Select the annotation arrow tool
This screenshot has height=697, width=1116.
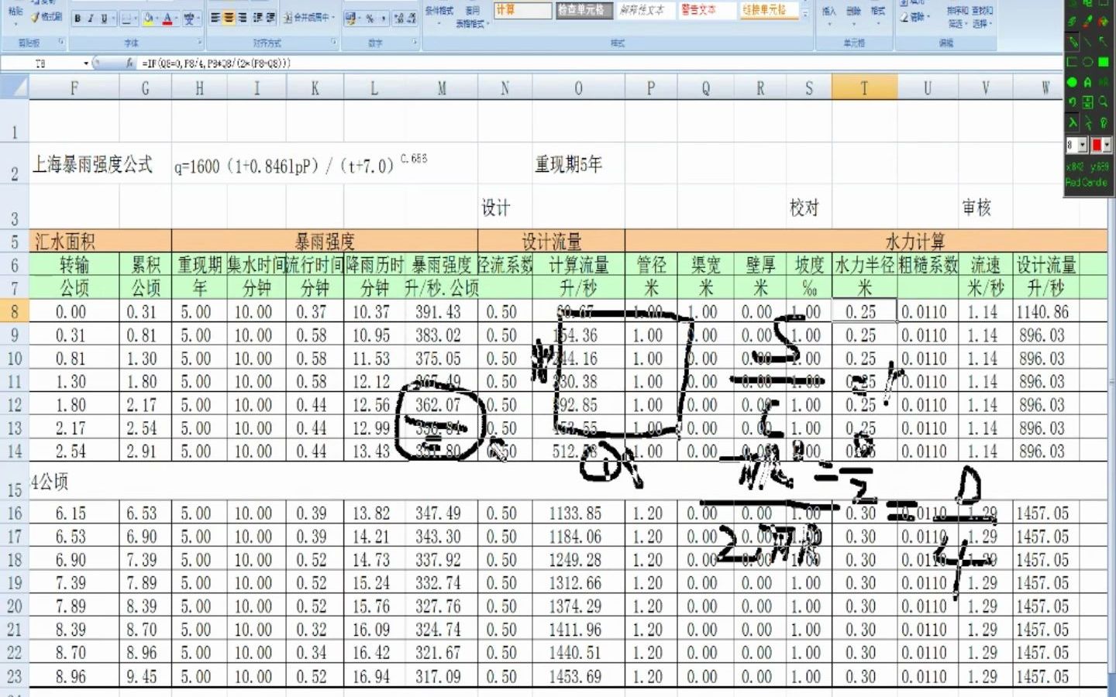coord(1103,42)
